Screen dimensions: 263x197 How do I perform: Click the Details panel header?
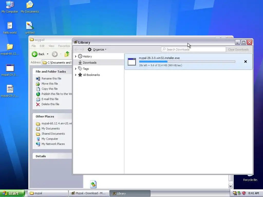point(52,156)
